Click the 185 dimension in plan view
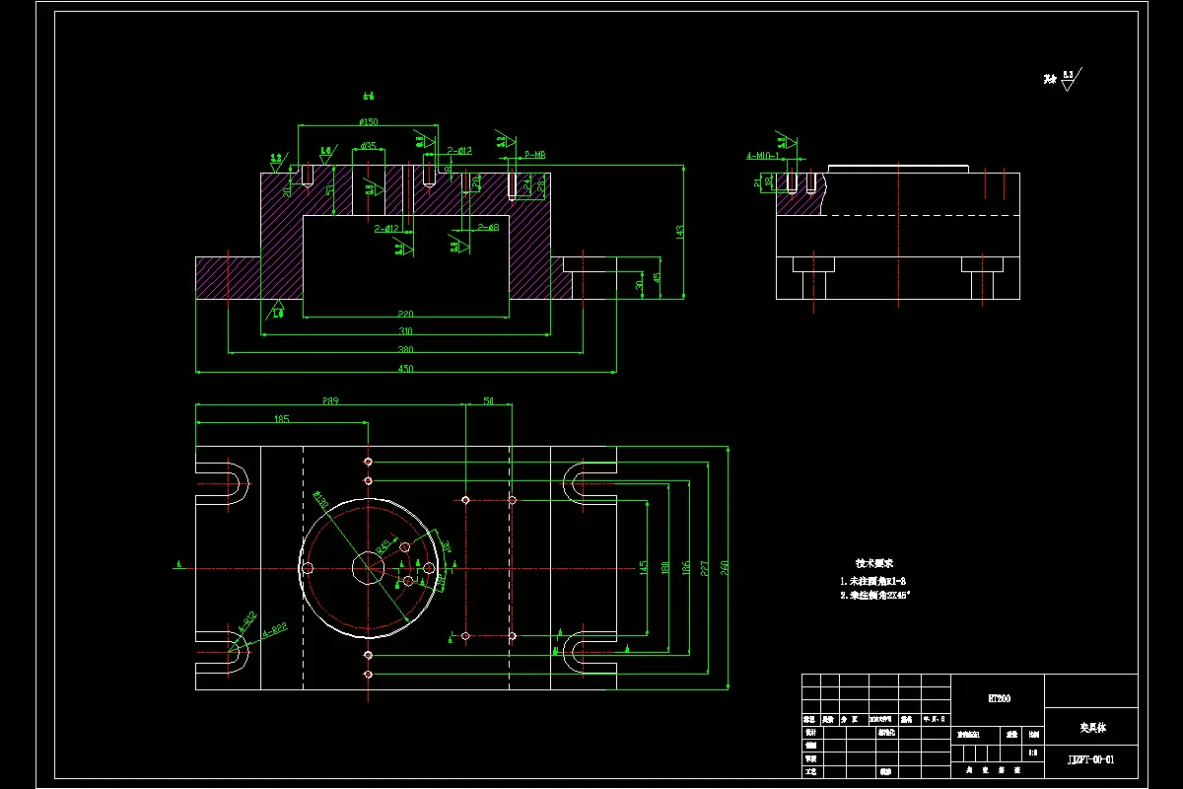Screen dimensions: 1183x789 click(x=281, y=419)
